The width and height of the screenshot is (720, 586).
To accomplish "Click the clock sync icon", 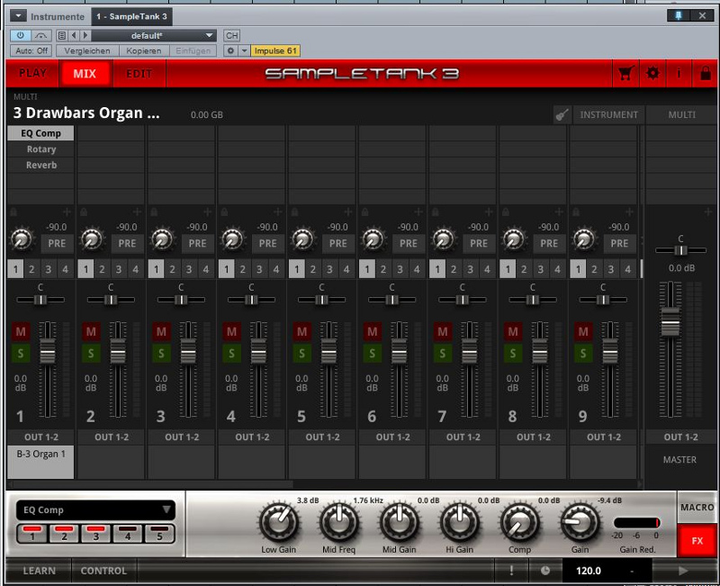I will coord(545,571).
